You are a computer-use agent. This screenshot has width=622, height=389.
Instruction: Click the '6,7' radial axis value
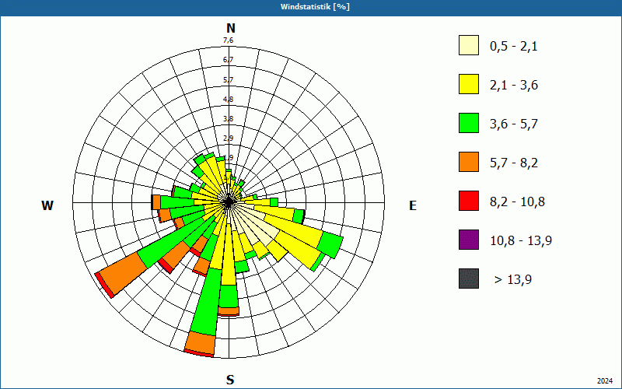click(x=228, y=60)
